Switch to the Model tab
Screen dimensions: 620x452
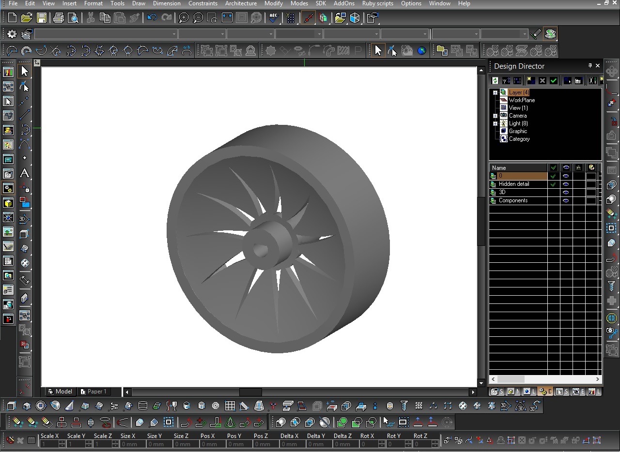[61, 392]
